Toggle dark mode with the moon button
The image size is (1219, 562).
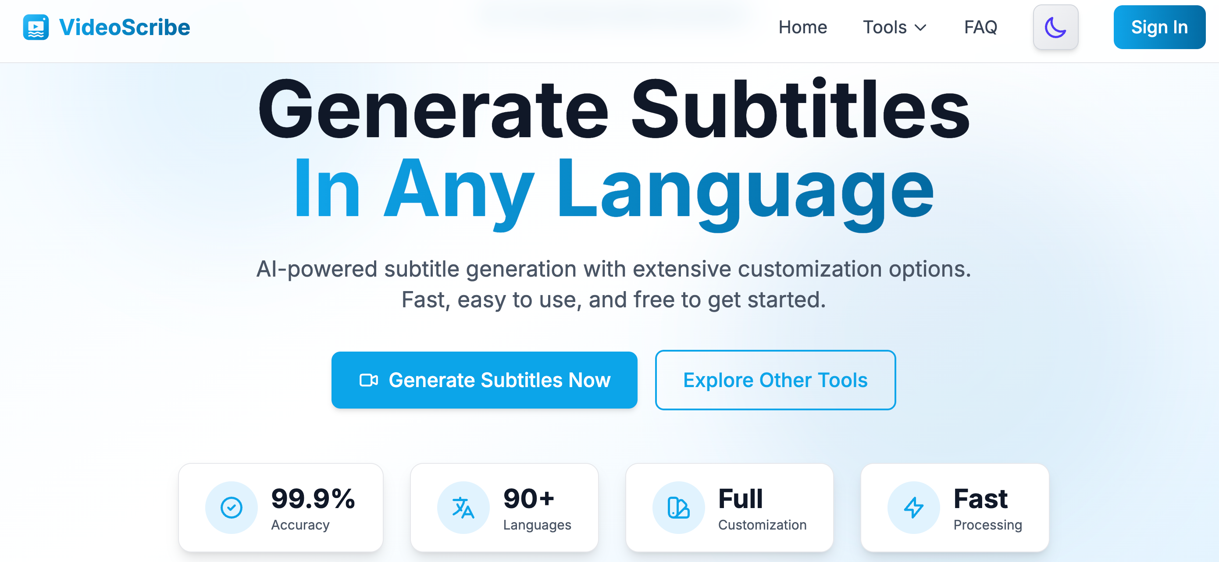coord(1055,28)
